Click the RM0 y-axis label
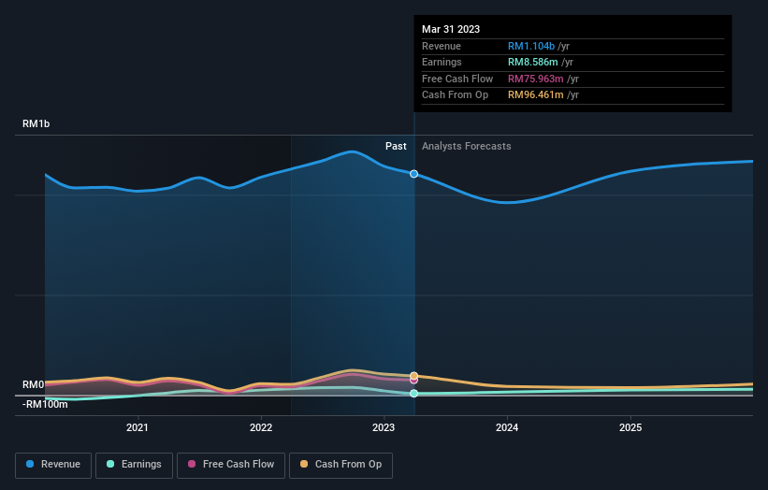Viewport: 768px width, 490px height. [x=33, y=384]
